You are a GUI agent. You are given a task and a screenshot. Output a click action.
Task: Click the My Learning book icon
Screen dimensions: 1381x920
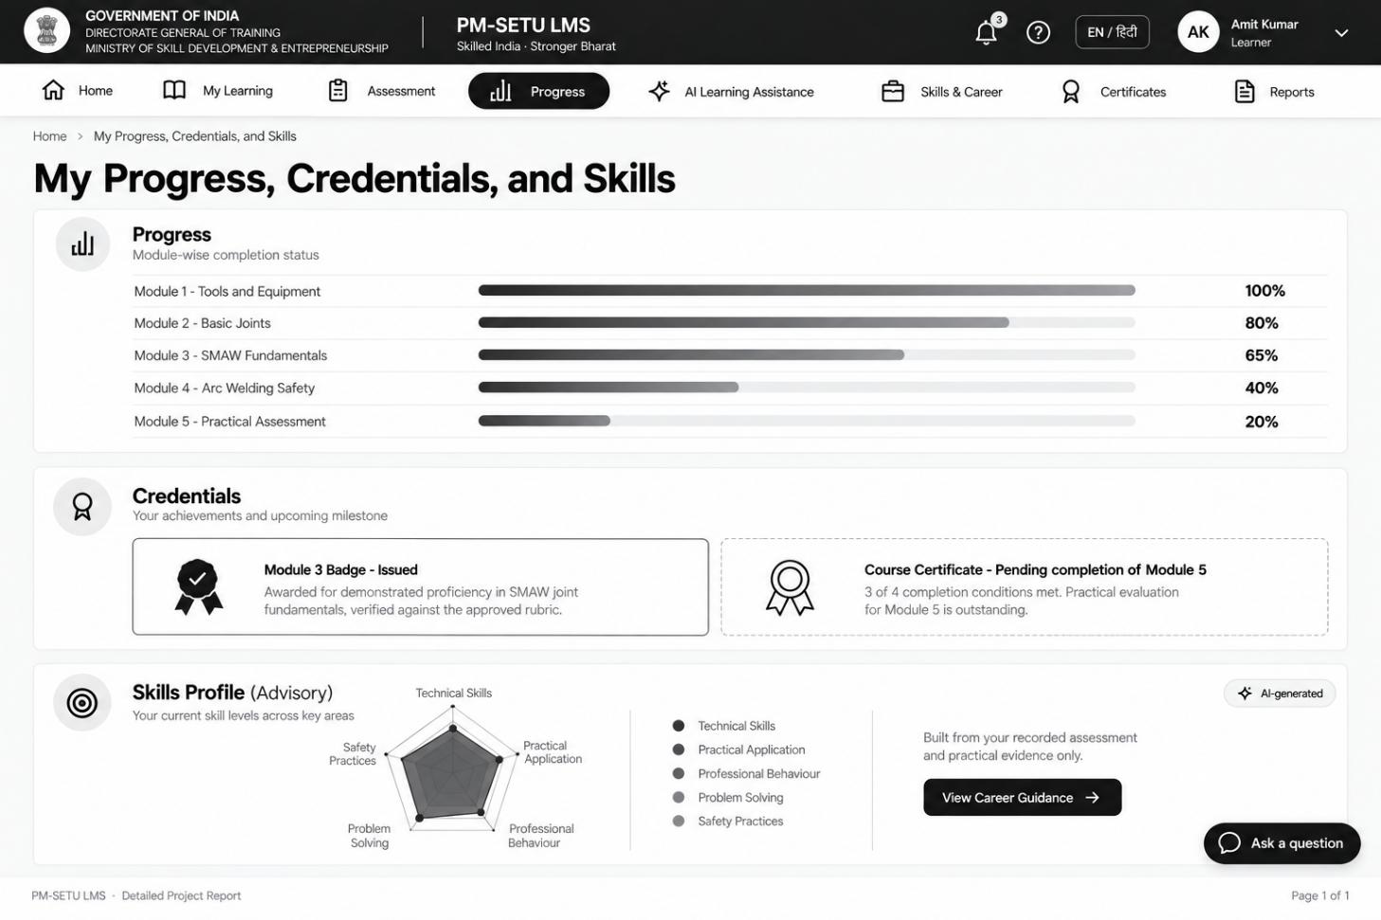[x=174, y=91]
